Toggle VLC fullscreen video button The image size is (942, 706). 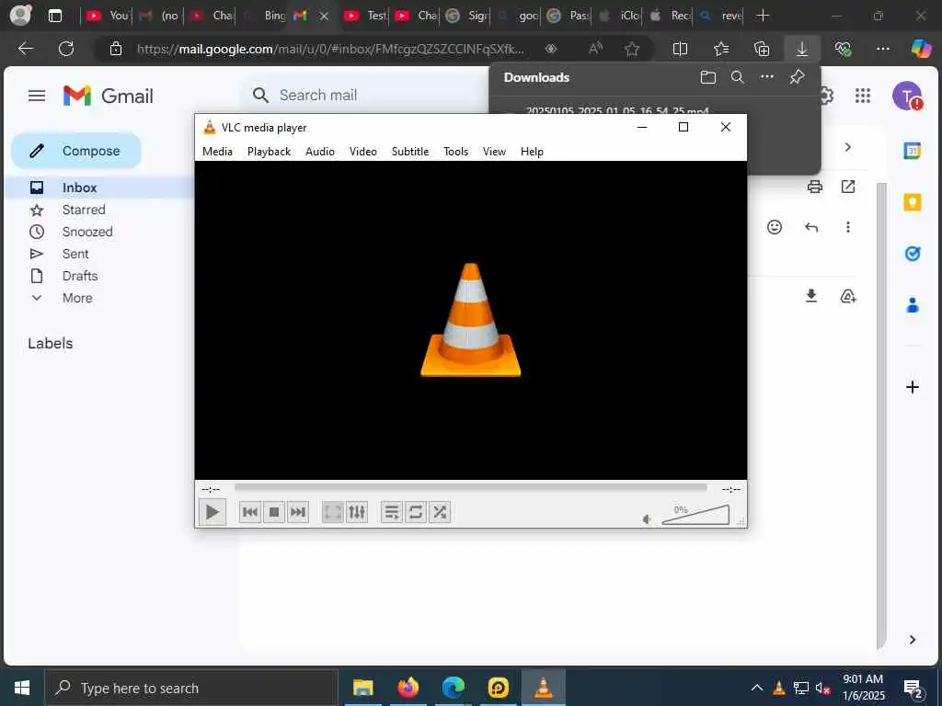pyautogui.click(x=332, y=512)
